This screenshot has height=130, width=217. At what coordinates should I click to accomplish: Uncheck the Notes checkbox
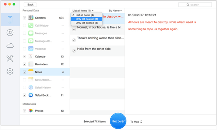point(24,72)
